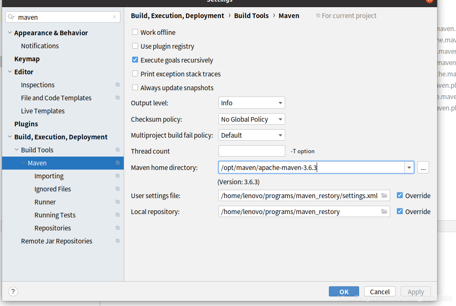Viewport: 456px width, 306px height.
Task: Click Build Tools in breadcrumb
Action: [251, 16]
